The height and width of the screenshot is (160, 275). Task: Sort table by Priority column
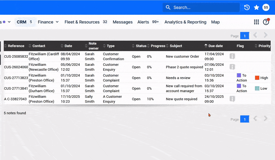click(x=264, y=46)
